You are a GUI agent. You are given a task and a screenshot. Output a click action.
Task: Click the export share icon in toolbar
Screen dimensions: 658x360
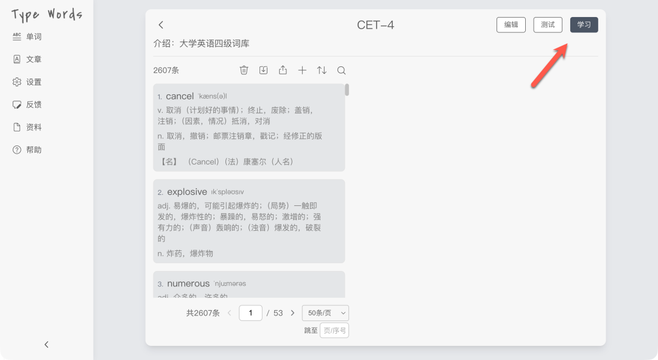coord(283,70)
